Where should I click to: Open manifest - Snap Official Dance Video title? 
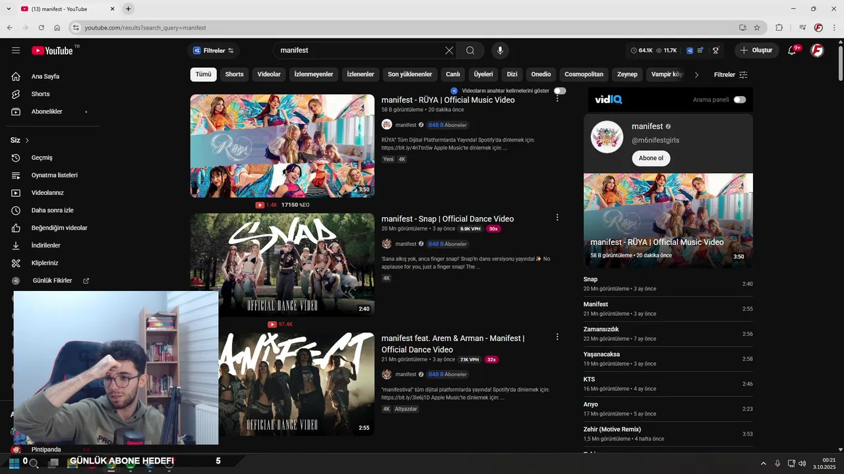[447, 219]
